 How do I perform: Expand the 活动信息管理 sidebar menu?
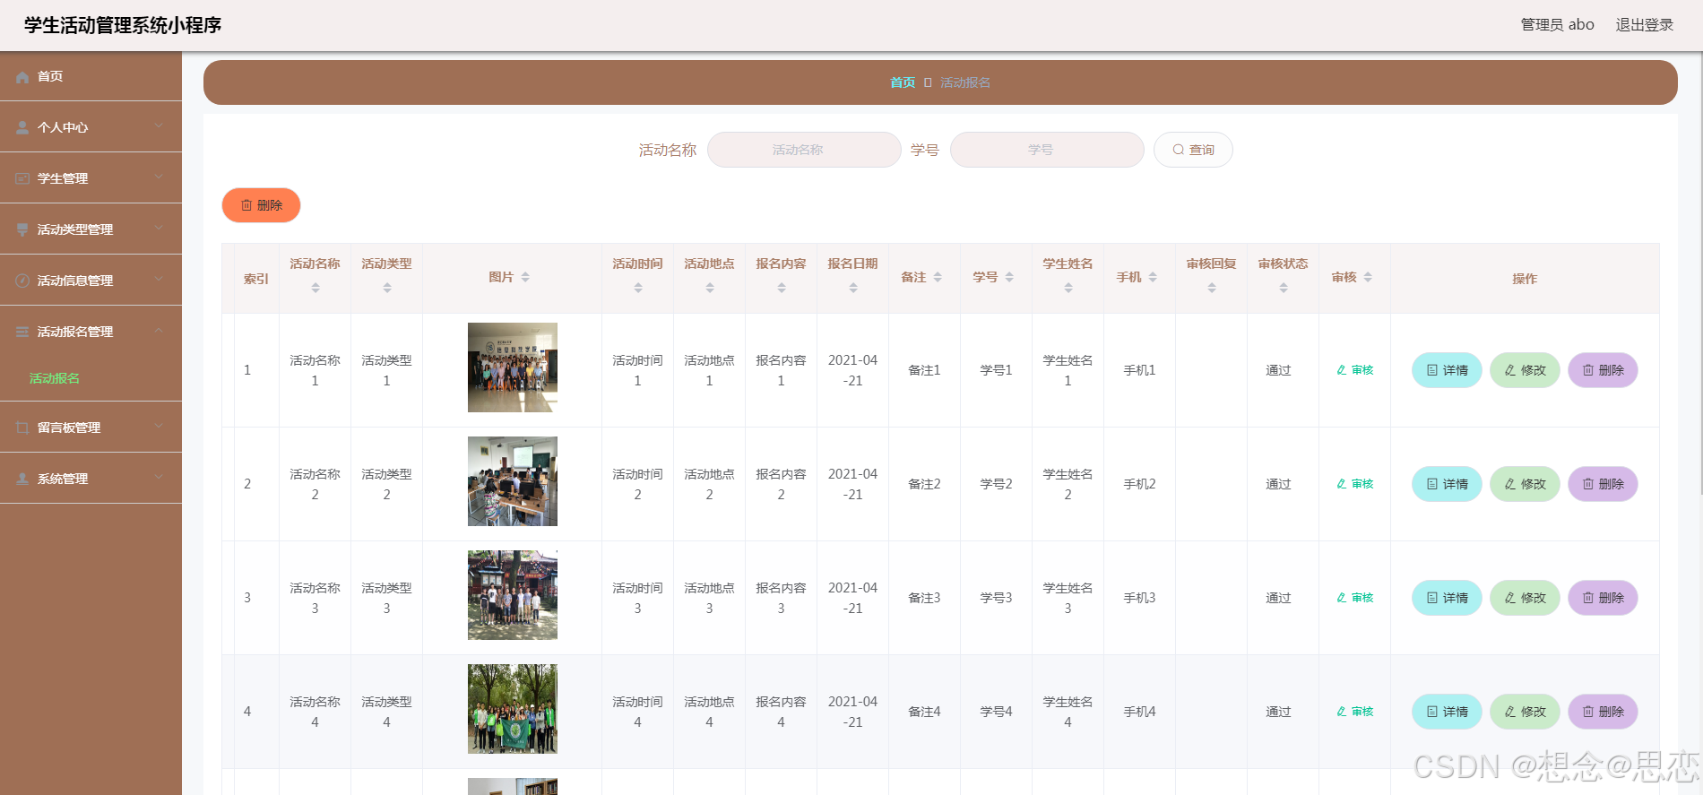[x=91, y=281]
